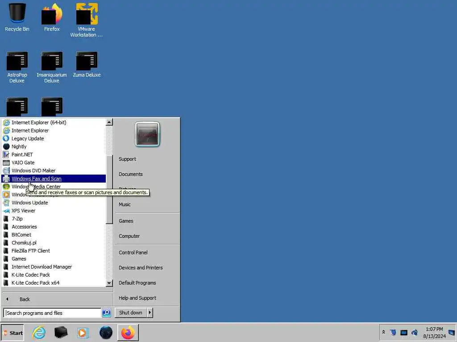Launch the Internet Explorer entry in the programs list
The image size is (457, 342).
pos(54,130)
